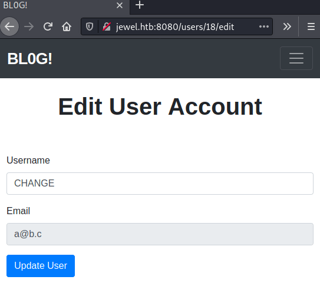Open the tracking protection shield icon
Image resolution: width=320 pixels, height=283 pixels.
click(90, 26)
